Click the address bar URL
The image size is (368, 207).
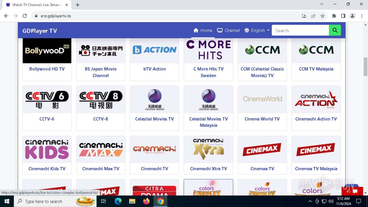(56, 16)
